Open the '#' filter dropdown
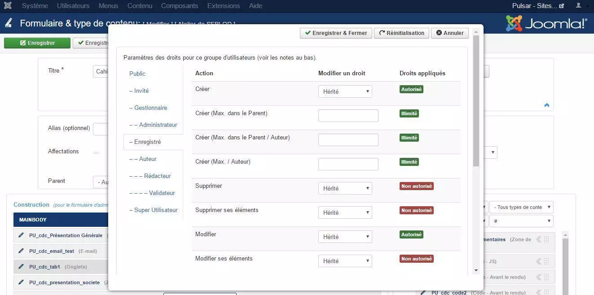 pos(521,221)
